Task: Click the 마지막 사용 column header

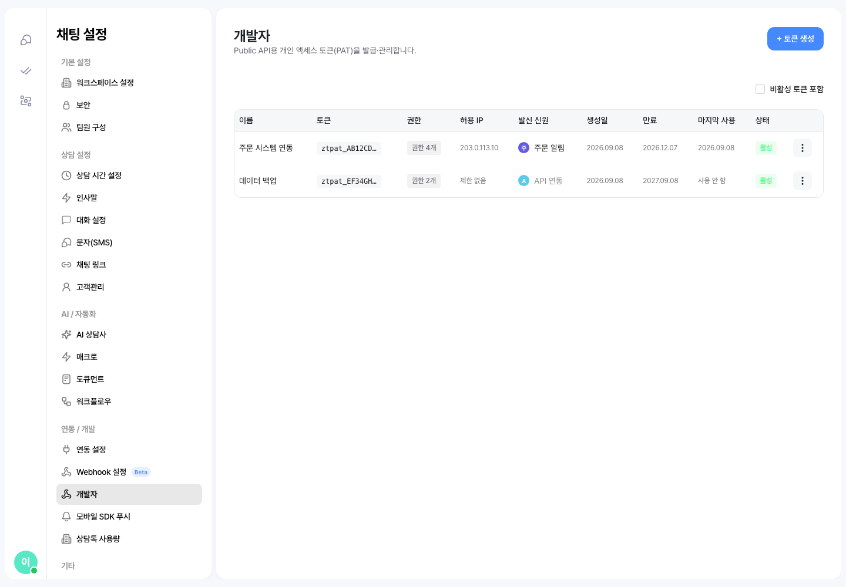Action: coord(717,120)
